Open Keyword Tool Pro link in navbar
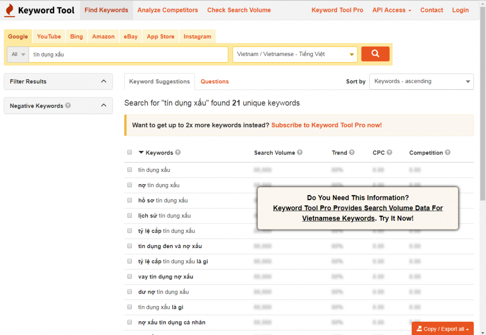The height and width of the screenshot is (335, 486). tap(337, 10)
